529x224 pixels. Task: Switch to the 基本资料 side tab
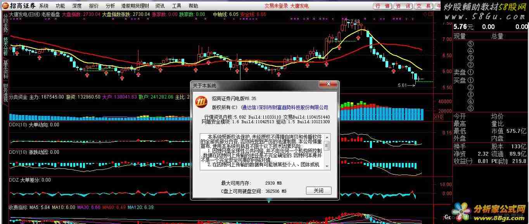coord(5,70)
